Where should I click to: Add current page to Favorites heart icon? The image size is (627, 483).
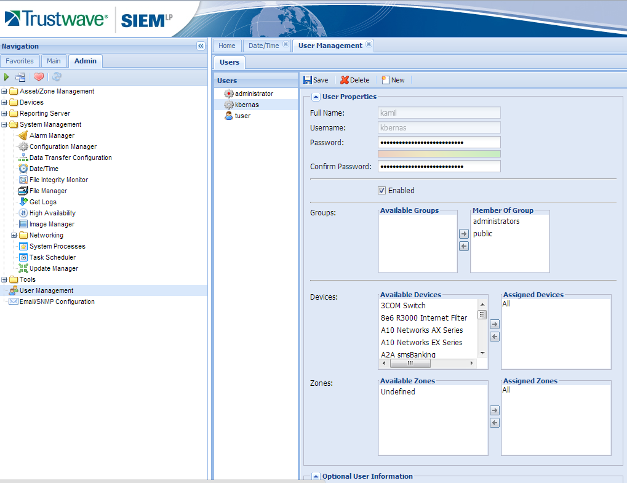(38, 77)
